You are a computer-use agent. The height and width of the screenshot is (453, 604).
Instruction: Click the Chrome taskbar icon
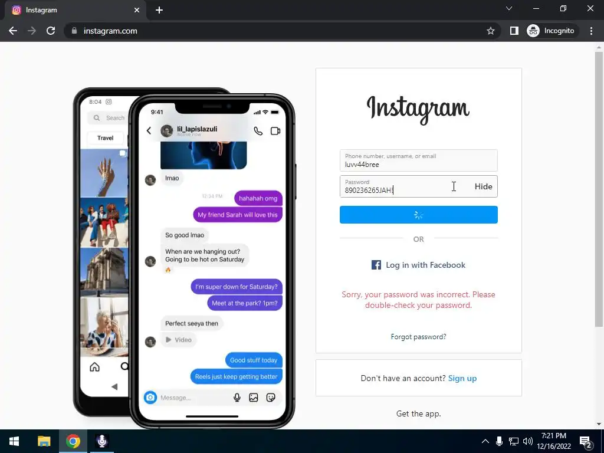pyautogui.click(x=73, y=441)
